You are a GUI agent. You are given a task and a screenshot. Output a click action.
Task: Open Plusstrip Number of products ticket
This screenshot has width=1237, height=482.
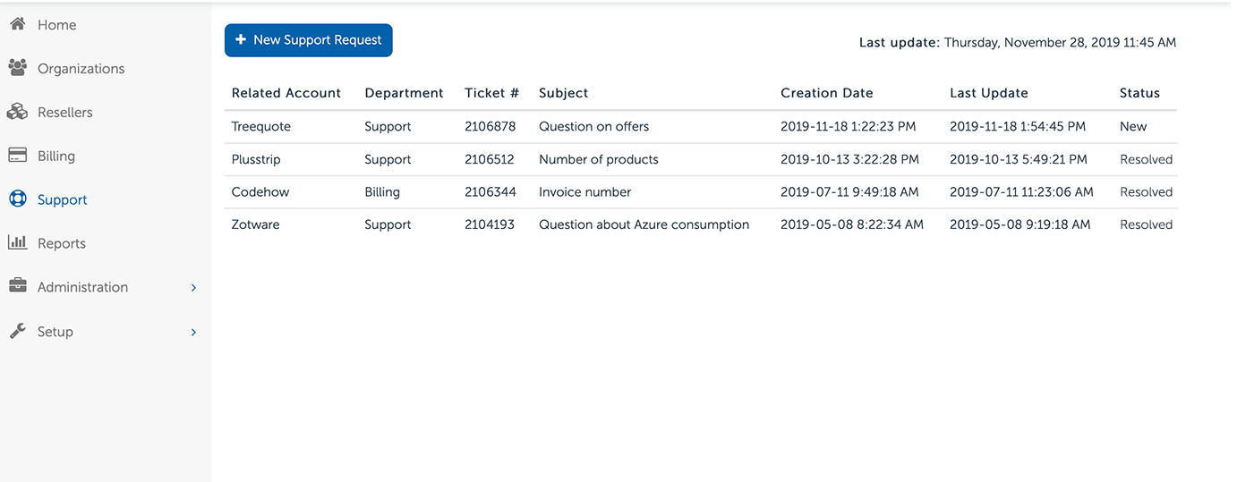(x=598, y=160)
